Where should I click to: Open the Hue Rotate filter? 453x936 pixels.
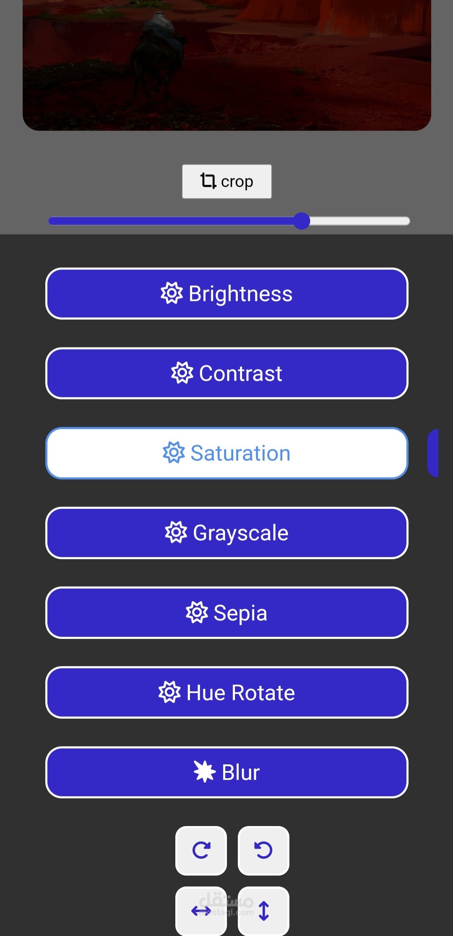pyautogui.click(x=226, y=692)
